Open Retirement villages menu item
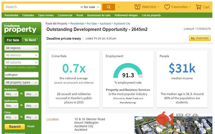Screen dimensions: 215x134 click(126, 15)
